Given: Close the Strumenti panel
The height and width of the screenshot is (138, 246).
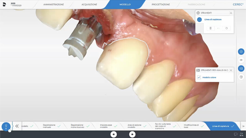Looking at the screenshot, I should (x=231, y=13).
